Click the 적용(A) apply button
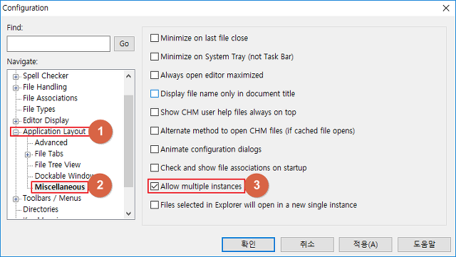The height and width of the screenshot is (257, 456). 366,244
